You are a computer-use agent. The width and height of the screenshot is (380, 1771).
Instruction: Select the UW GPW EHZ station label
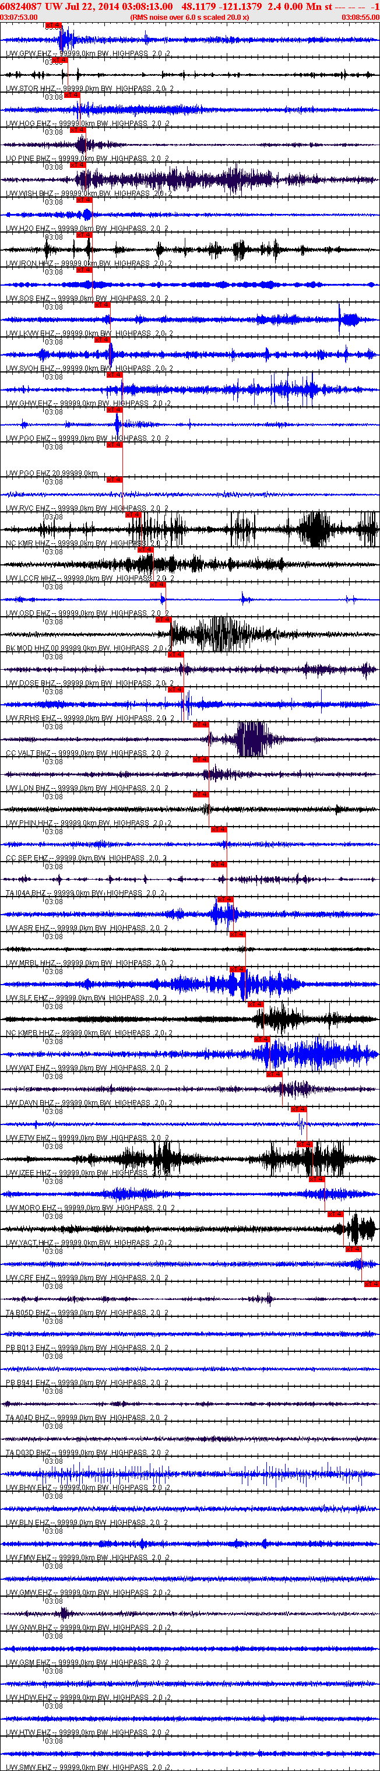[87, 54]
